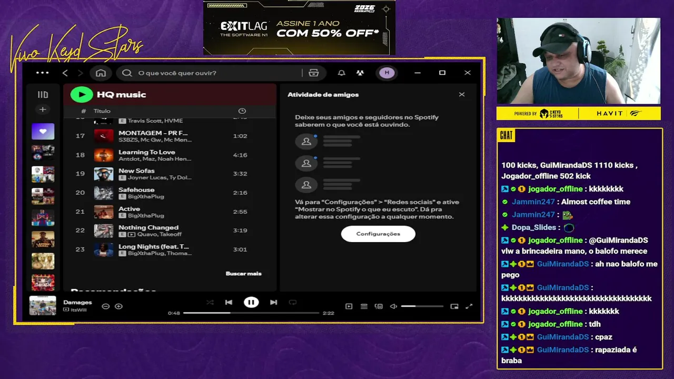Image resolution: width=674 pixels, height=379 pixels.
Task: Select track 'Safehouse'
Action: tap(170, 193)
